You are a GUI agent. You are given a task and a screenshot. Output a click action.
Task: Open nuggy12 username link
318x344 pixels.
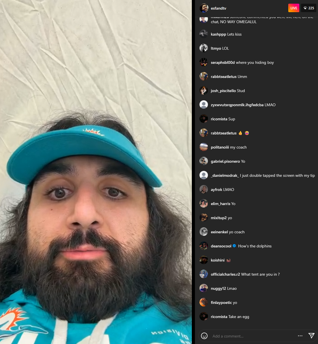click(x=218, y=288)
